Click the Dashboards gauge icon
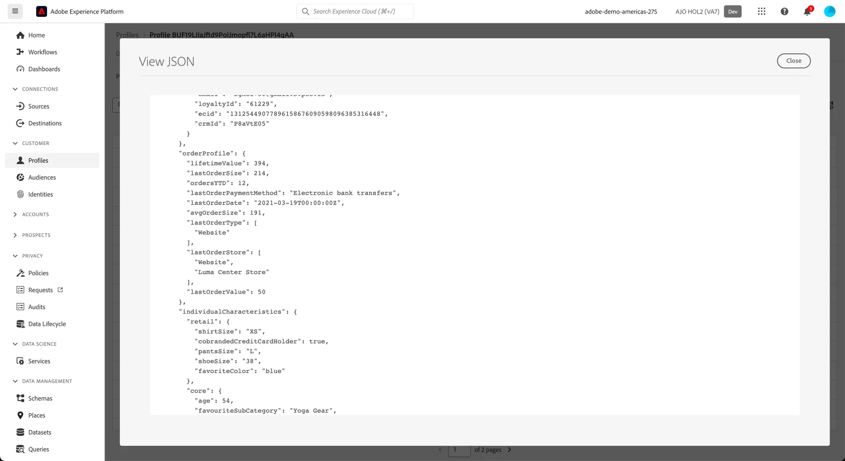Image resolution: width=845 pixels, height=461 pixels. tap(20, 69)
